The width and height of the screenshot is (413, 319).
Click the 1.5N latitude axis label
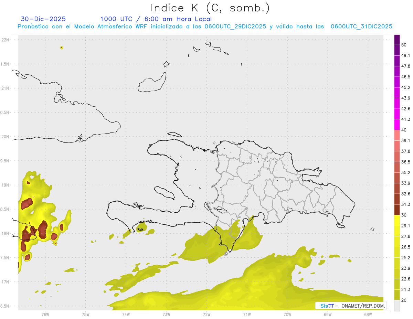(5, 64)
